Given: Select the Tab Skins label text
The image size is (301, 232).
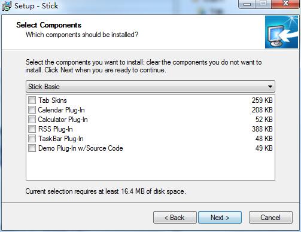Looking at the screenshot, I should [x=53, y=100].
